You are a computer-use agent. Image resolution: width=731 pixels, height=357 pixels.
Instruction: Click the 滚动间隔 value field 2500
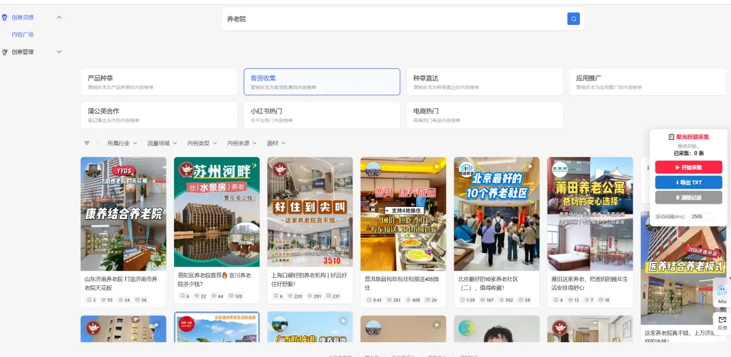[x=701, y=216]
